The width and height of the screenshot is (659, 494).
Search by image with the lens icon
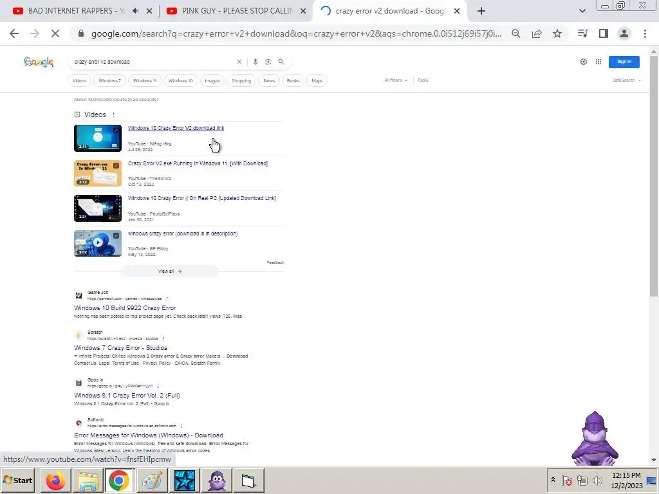coord(268,62)
